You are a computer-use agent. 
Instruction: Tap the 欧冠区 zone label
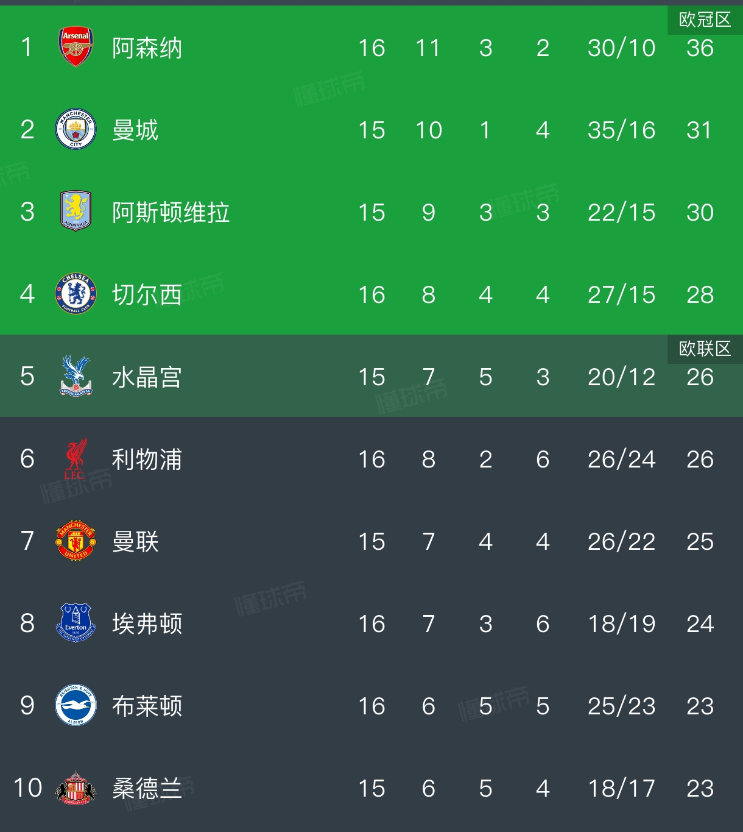tap(705, 20)
